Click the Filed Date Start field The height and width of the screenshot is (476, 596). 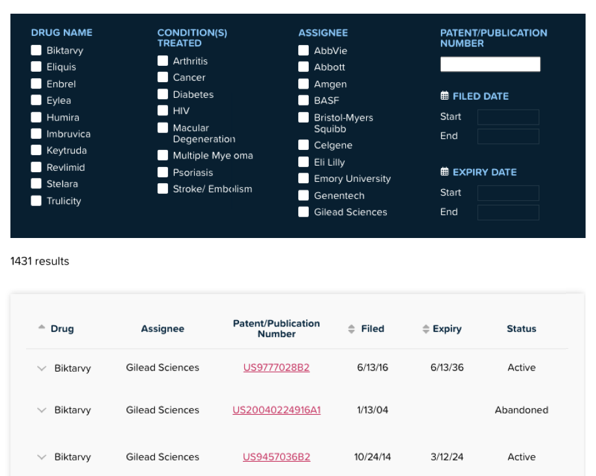508,117
